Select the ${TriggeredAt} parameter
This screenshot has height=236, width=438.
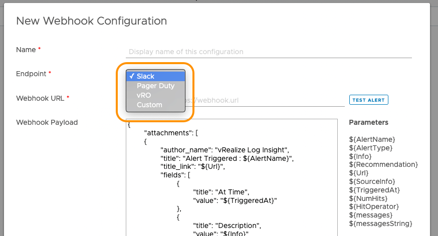[x=374, y=190]
